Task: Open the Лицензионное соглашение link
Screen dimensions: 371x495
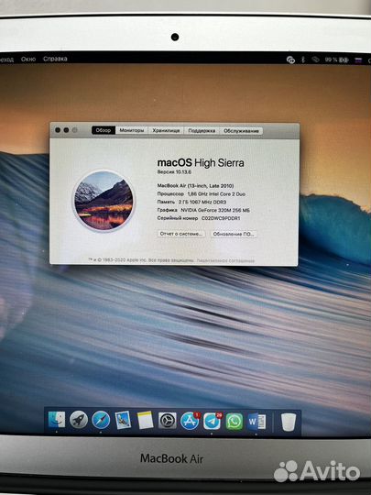Action: click(x=225, y=260)
